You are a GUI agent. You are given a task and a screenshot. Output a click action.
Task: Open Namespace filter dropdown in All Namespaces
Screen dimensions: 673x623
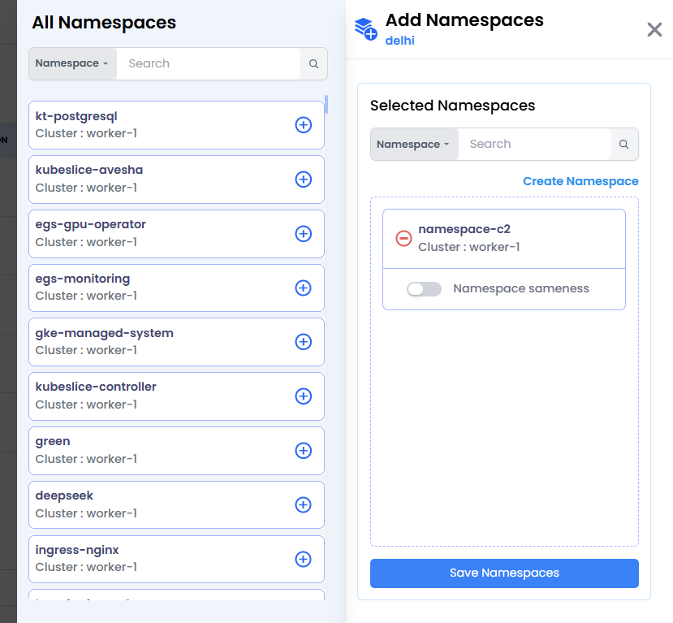(x=72, y=63)
